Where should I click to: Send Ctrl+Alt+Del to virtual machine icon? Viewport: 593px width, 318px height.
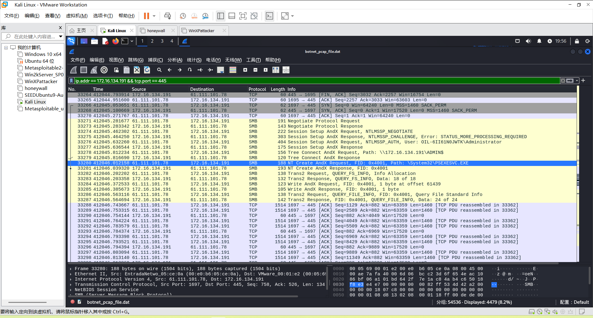click(x=167, y=16)
